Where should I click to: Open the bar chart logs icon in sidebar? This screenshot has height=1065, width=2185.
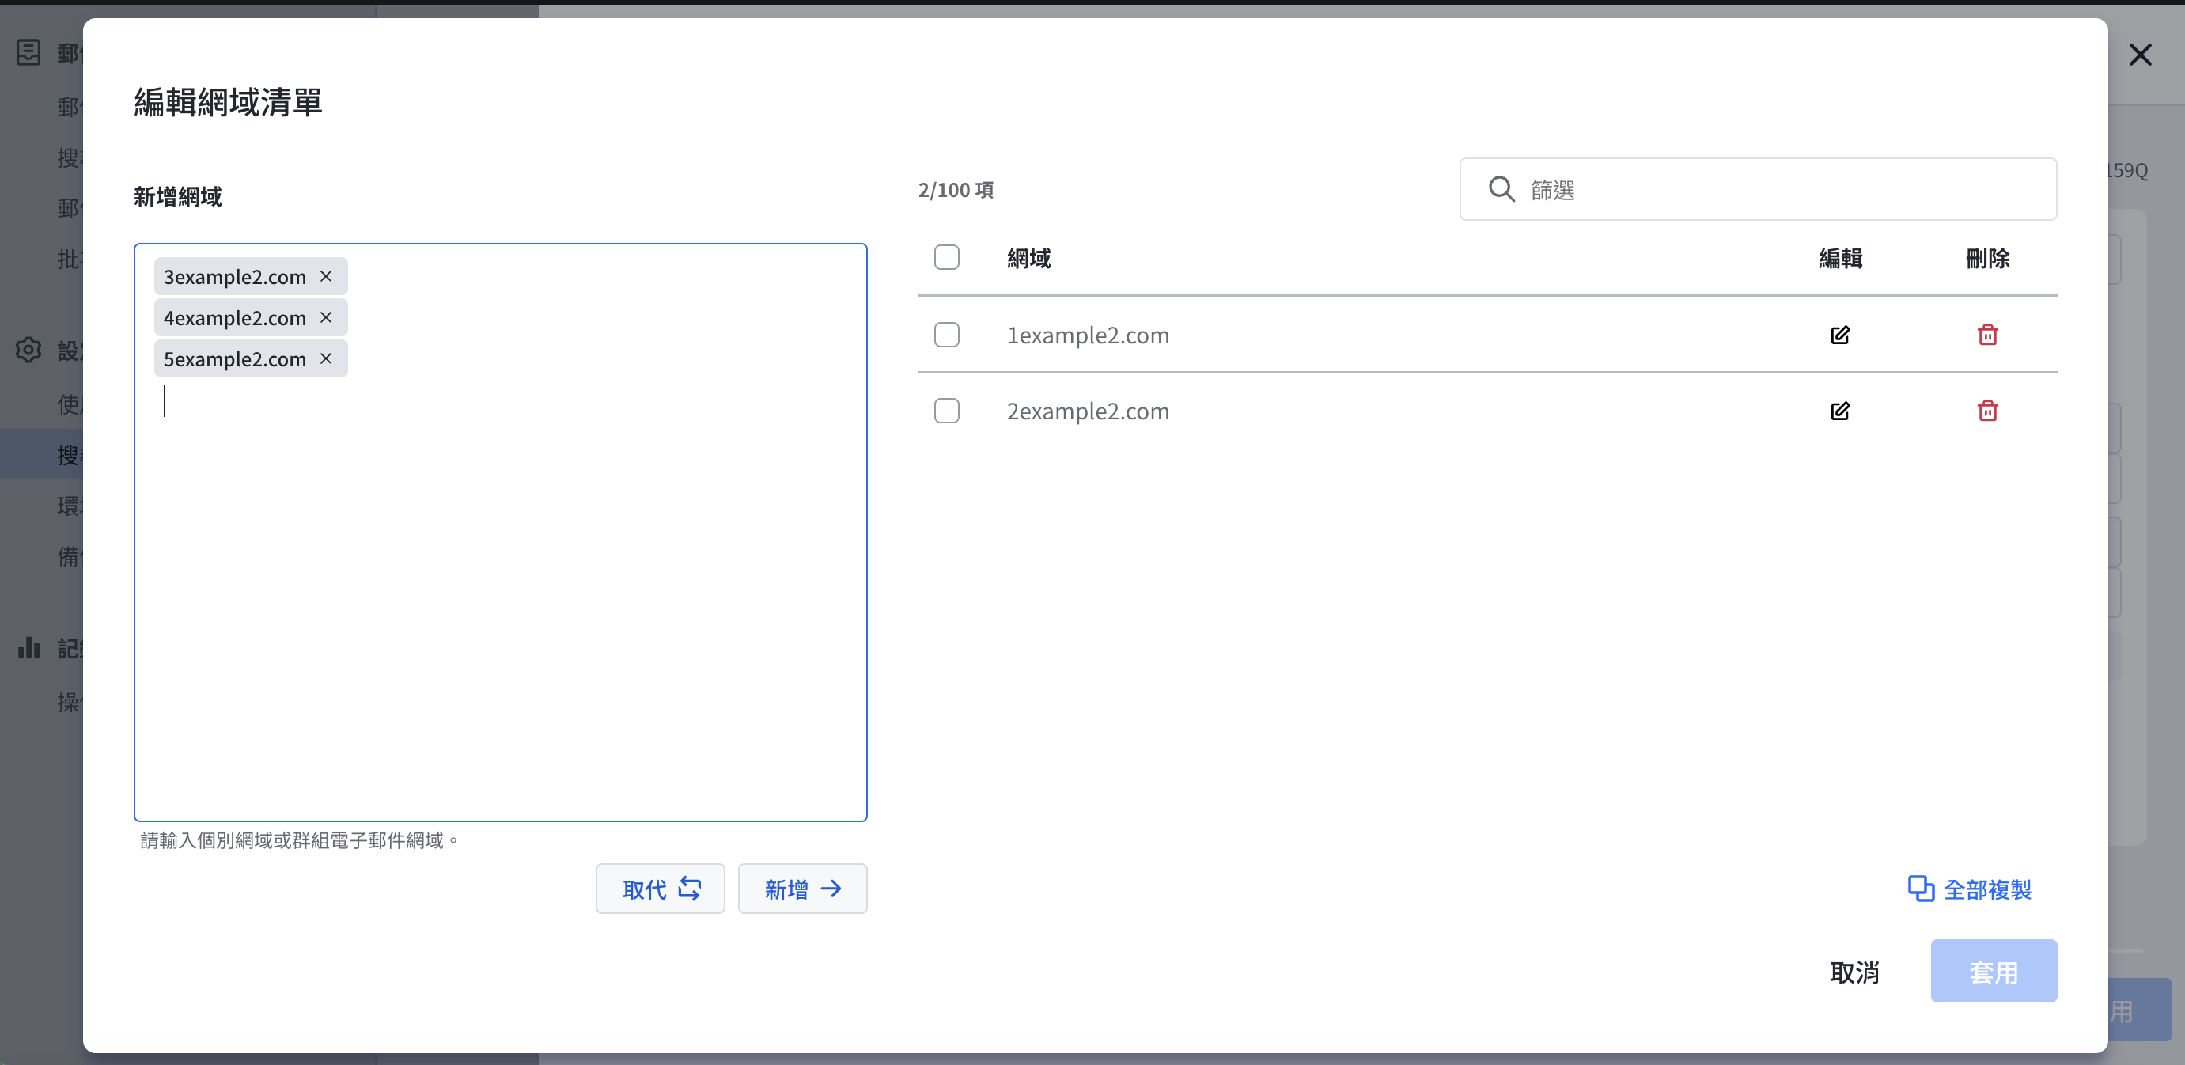point(28,648)
